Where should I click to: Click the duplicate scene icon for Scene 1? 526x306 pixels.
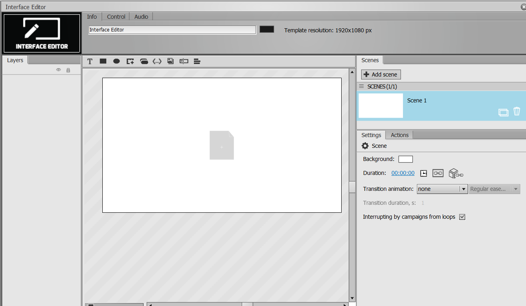coord(503,112)
